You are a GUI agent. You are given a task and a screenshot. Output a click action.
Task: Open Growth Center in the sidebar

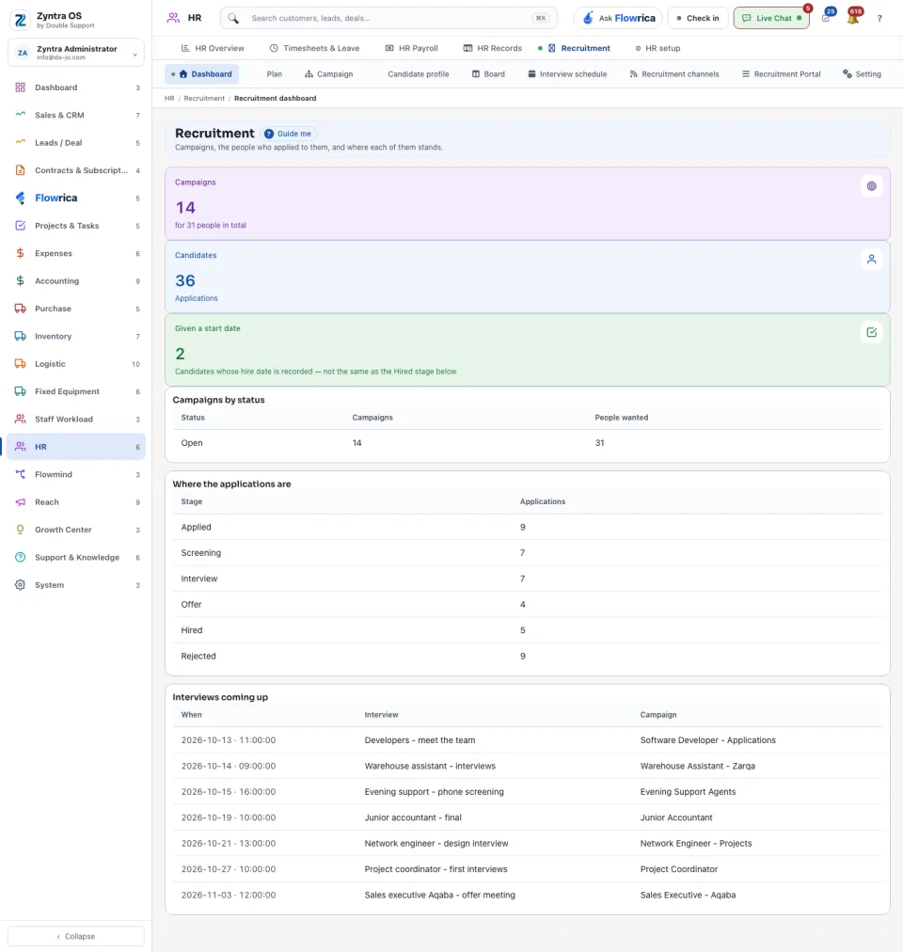[x=76, y=530]
